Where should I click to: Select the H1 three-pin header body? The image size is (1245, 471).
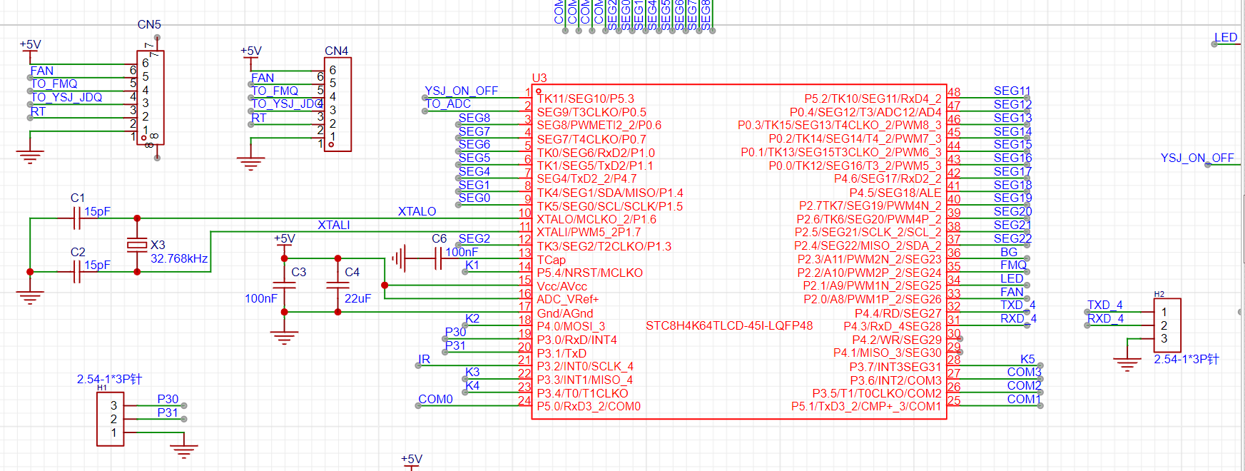[x=111, y=419]
